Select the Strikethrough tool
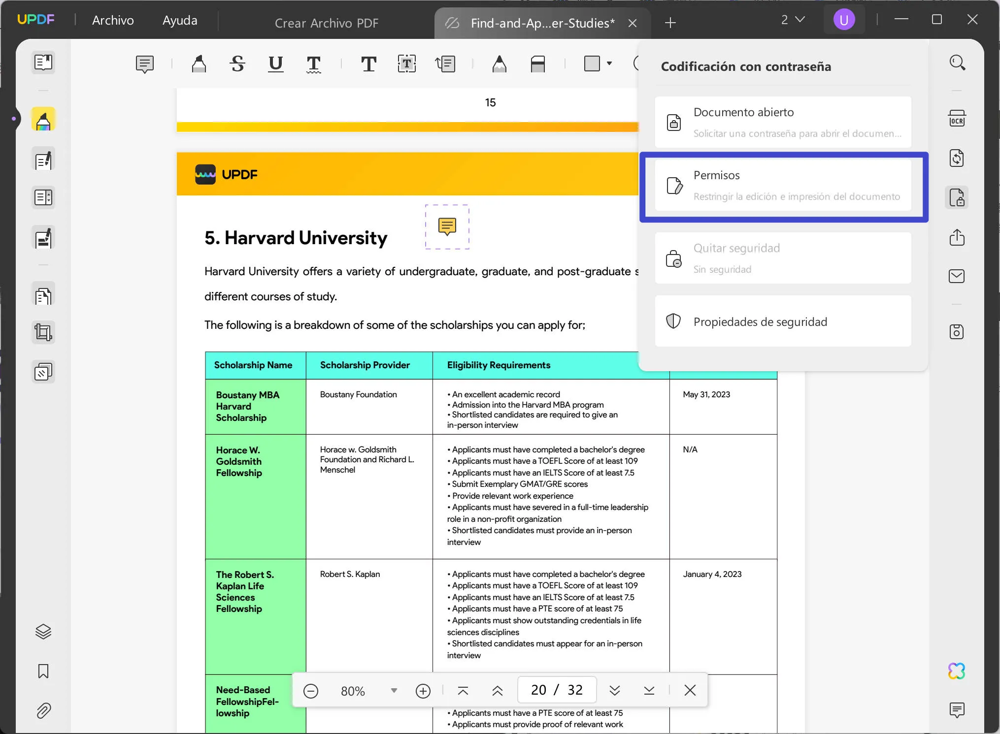Image resolution: width=1000 pixels, height=734 pixels. (x=237, y=64)
